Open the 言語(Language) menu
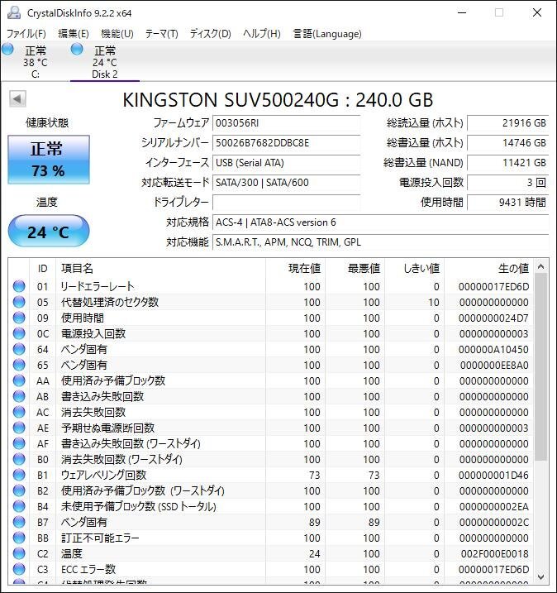The image size is (557, 593). [327, 34]
